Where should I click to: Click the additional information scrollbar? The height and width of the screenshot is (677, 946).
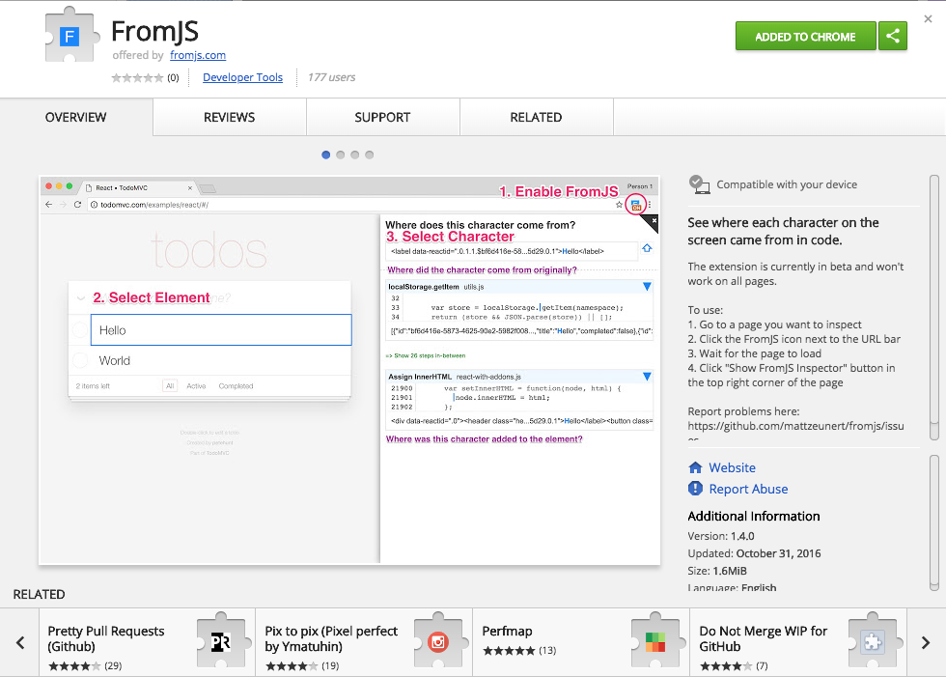click(934, 522)
